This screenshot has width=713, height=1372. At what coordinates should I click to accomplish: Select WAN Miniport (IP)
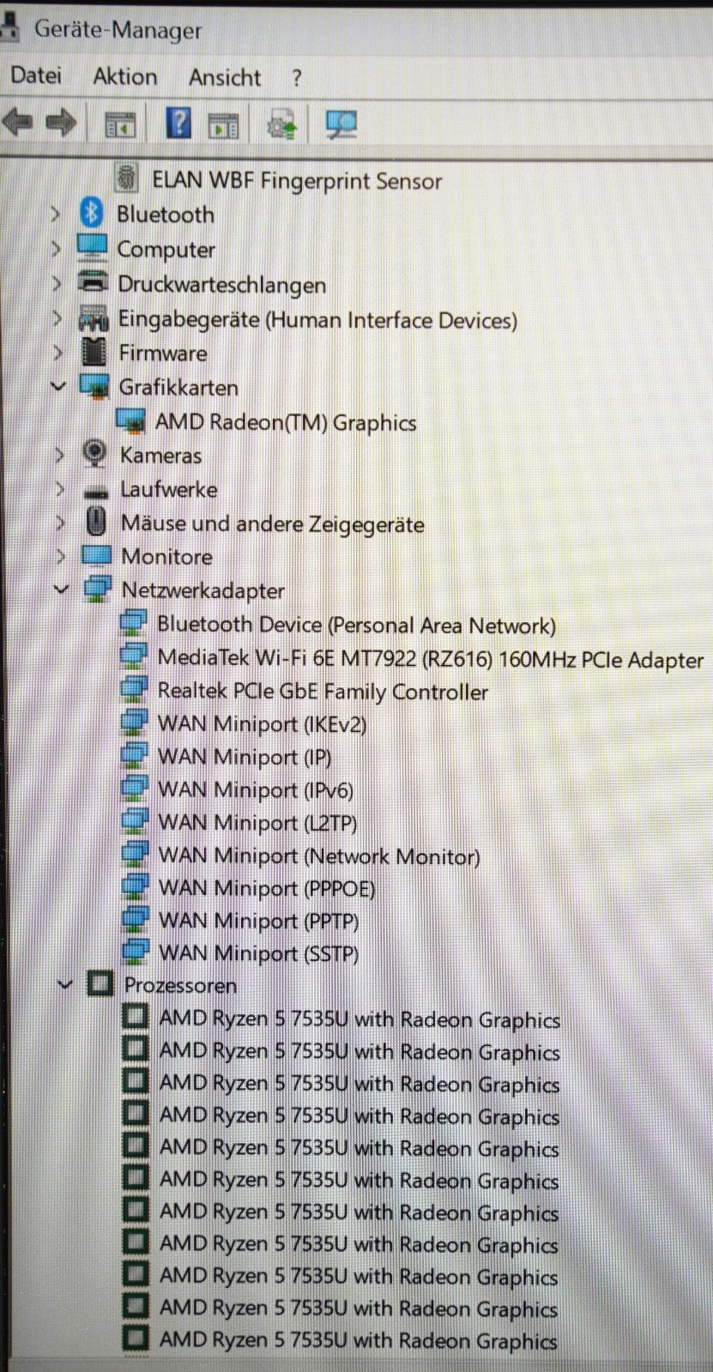click(x=245, y=757)
